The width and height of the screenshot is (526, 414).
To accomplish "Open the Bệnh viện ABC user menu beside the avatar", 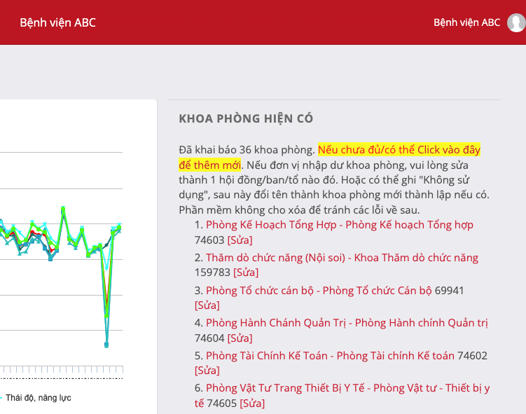I will [466, 22].
